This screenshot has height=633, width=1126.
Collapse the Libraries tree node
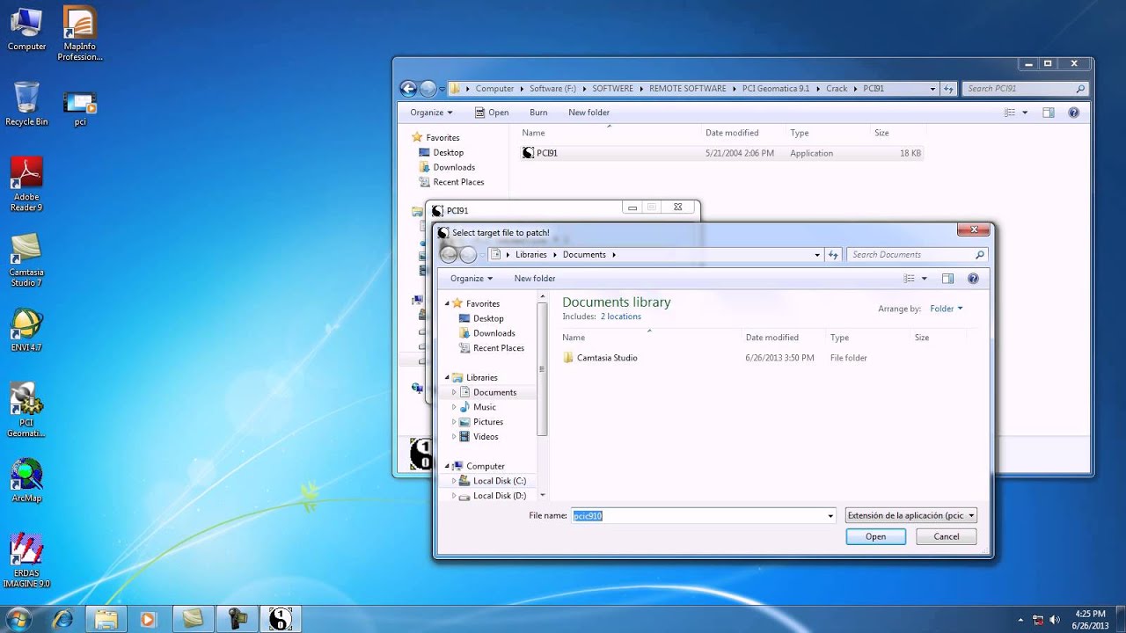point(447,378)
